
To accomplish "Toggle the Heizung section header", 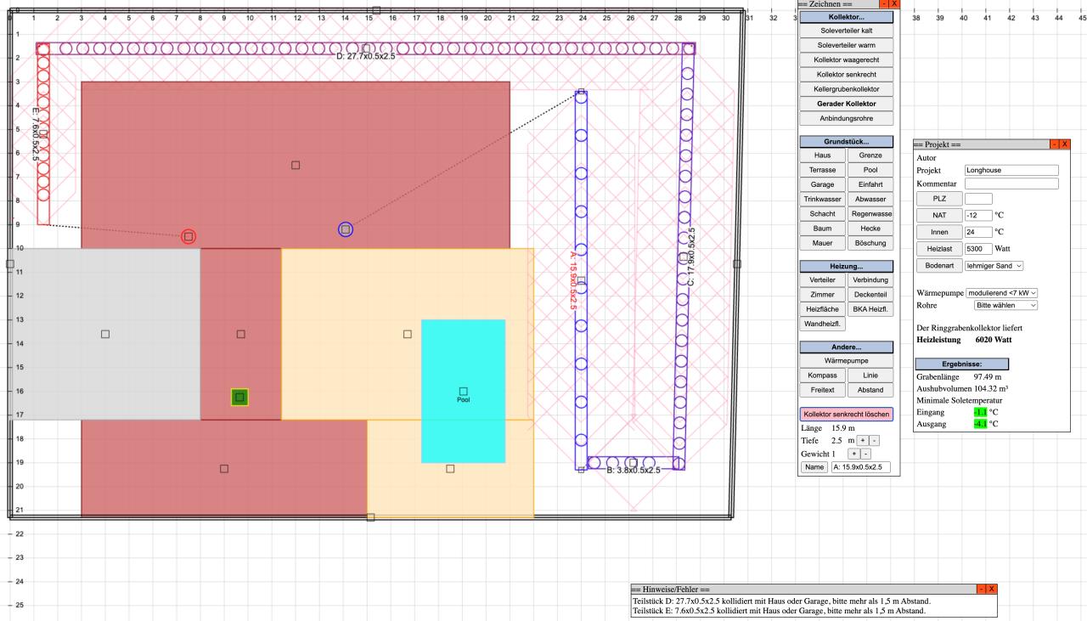I will point(846,266).
